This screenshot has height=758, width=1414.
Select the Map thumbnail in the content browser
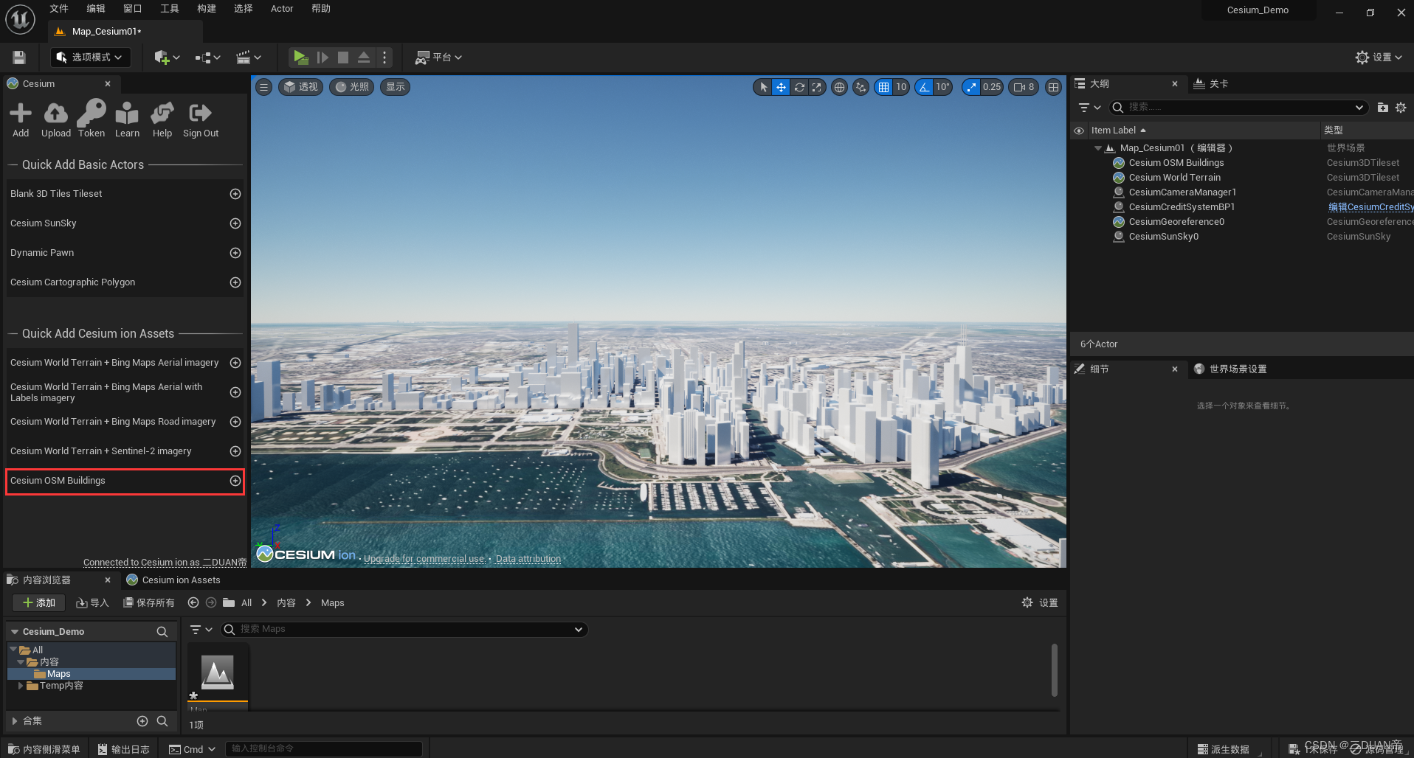pos(217,672)
